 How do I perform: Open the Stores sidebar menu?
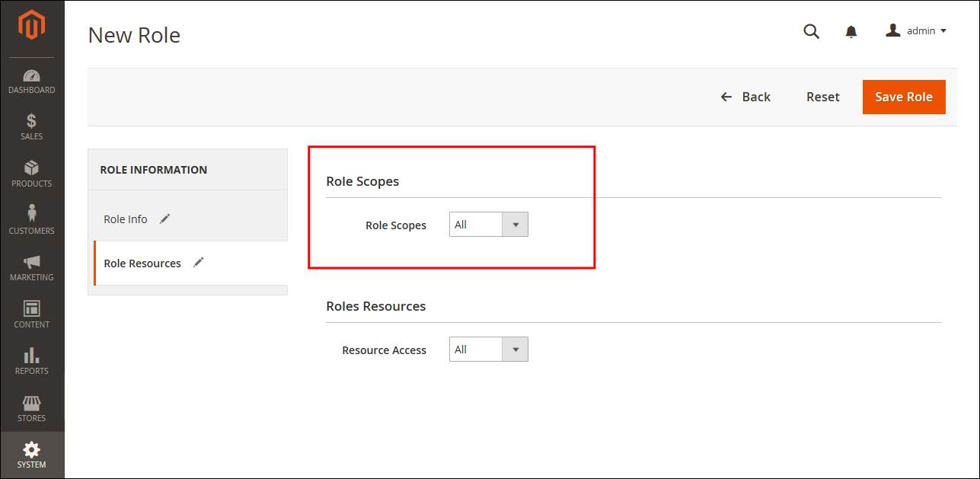click(x=31, y=407)
